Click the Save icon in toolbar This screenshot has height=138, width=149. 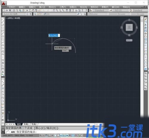pos(10,10)
